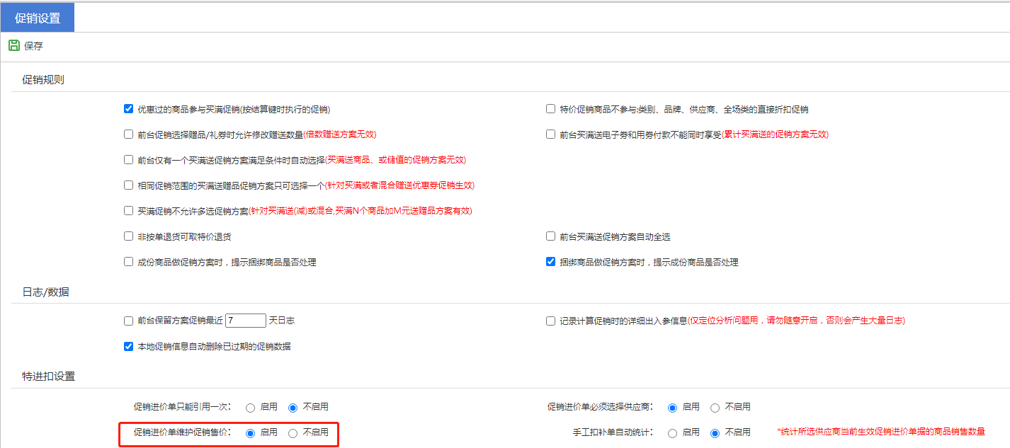This screenshot has height=448, width=1010.
Task: Select 不启用 for 促销进价单必须选择供应商
Action: click(x=715, y=408)
